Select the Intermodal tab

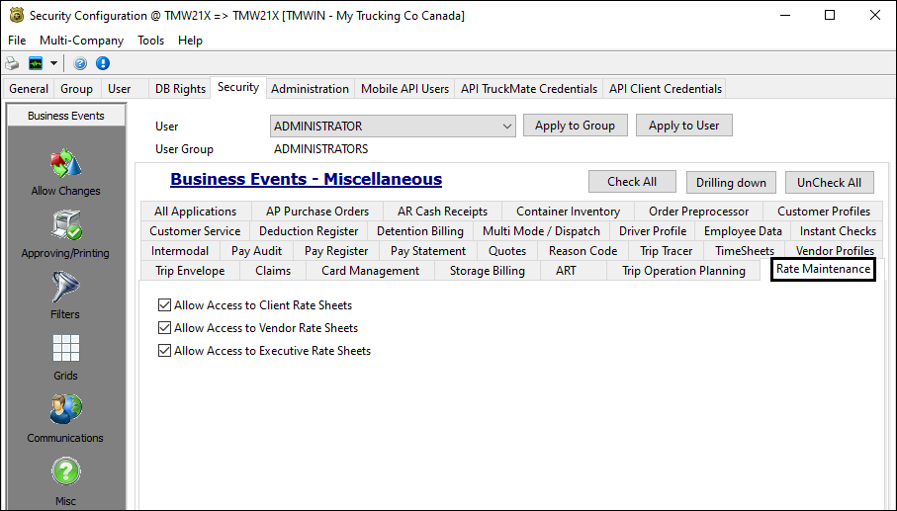click(180, 250)
